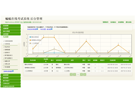
Task: Click help icon next to 系统总体架构图
Action: [x=37, y=29]
